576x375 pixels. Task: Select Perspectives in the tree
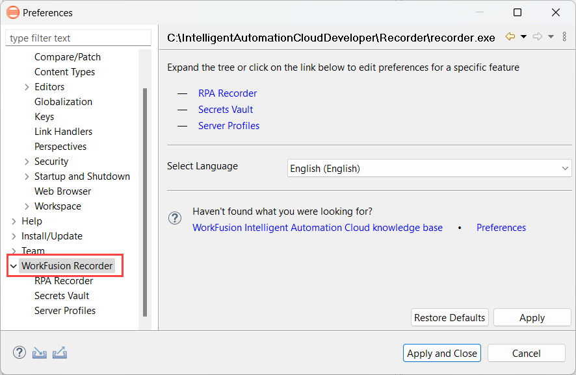[x=60, y=147]
